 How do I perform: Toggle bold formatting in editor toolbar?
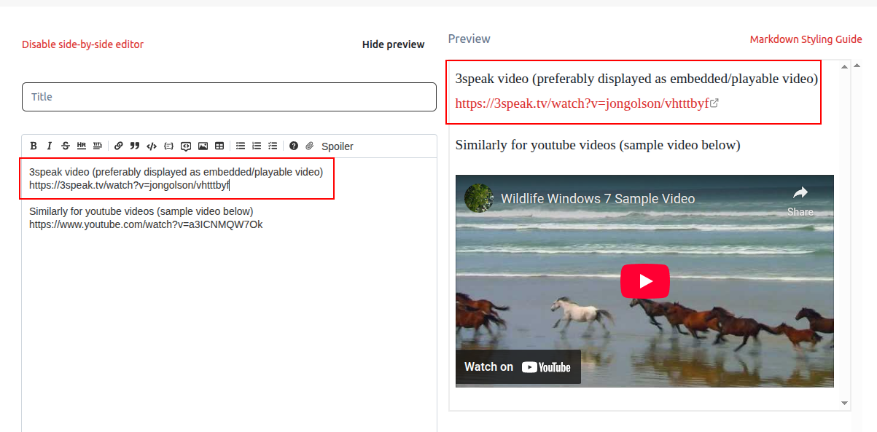click(x=34, y=146)
